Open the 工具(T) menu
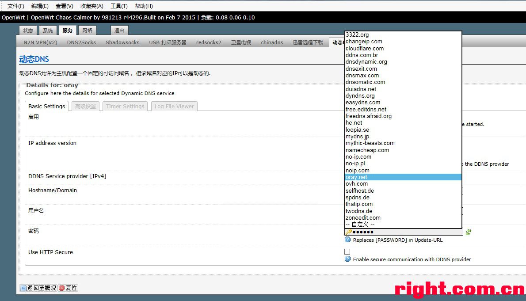Image resolution: width=526 pixels, height=301 pixels. click(x=119, y=6)
